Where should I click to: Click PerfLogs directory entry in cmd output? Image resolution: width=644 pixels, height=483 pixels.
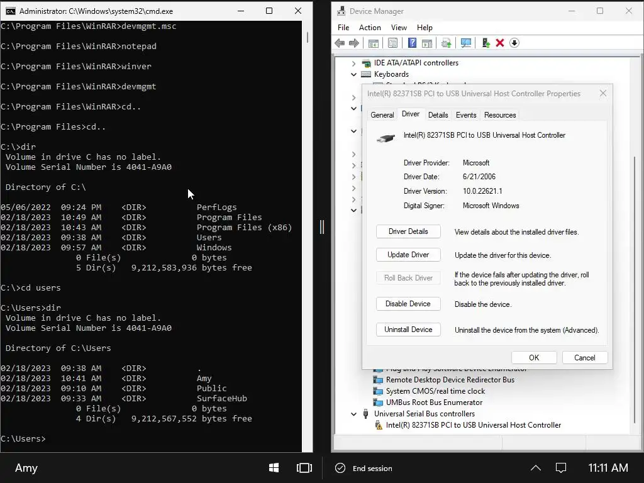point(216,208)
